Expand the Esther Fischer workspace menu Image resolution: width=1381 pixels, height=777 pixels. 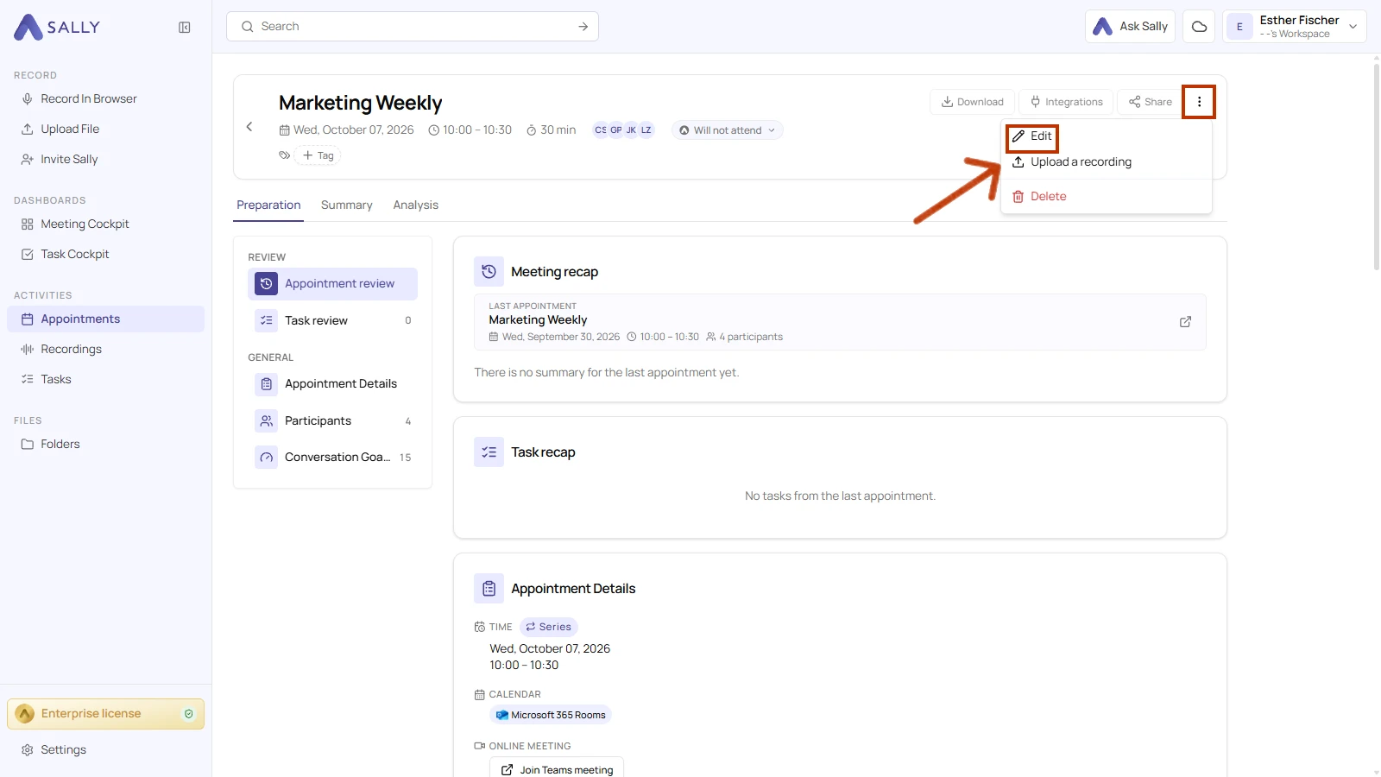click(1294, 27)
